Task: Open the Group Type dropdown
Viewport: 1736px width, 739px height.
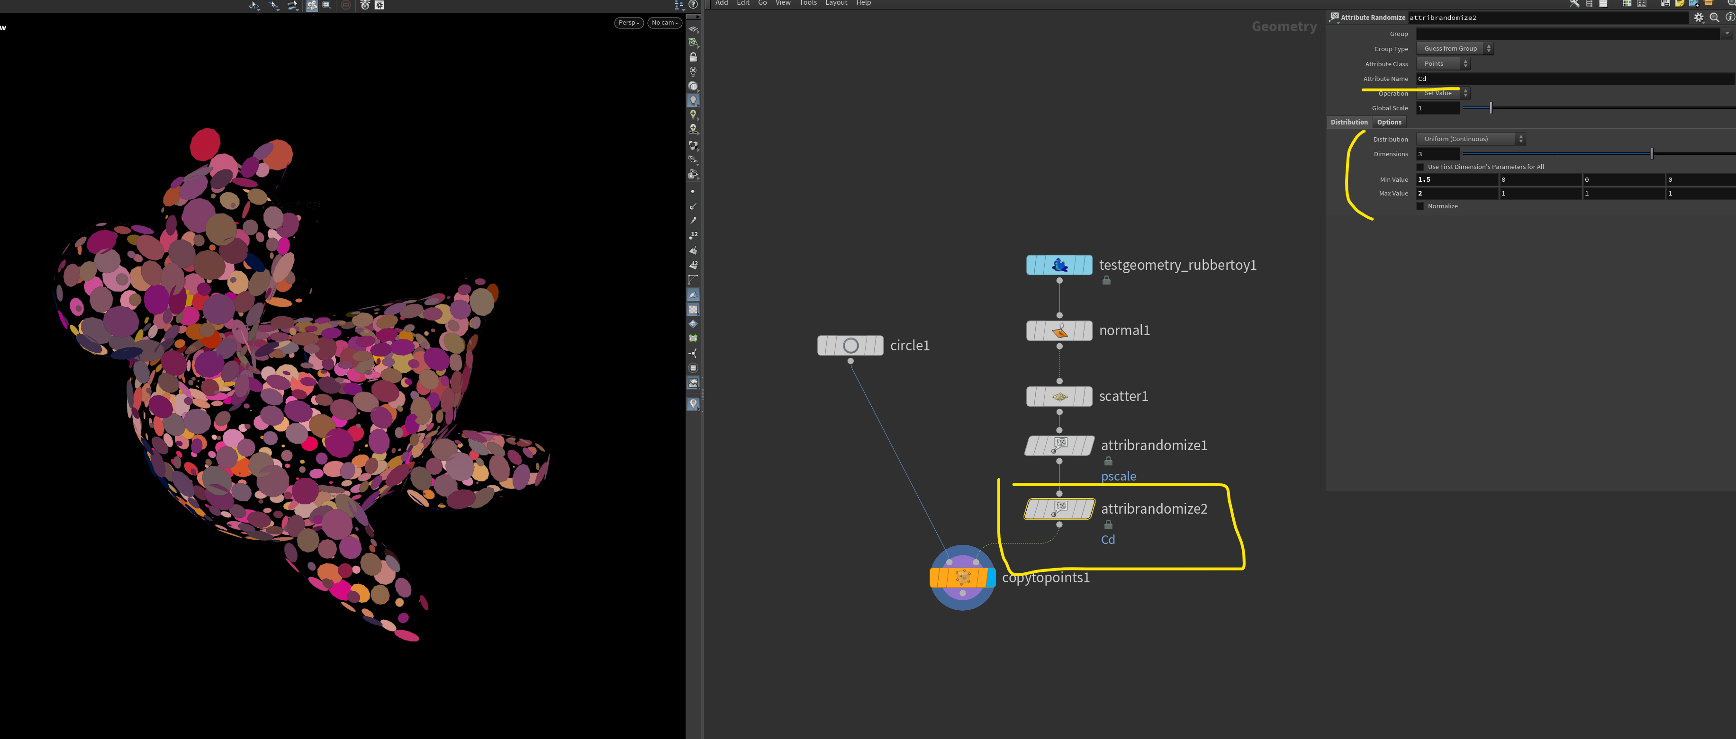Action: click(1454, 48)
